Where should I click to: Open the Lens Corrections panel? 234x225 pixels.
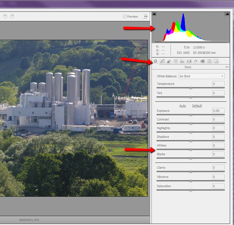189,61
